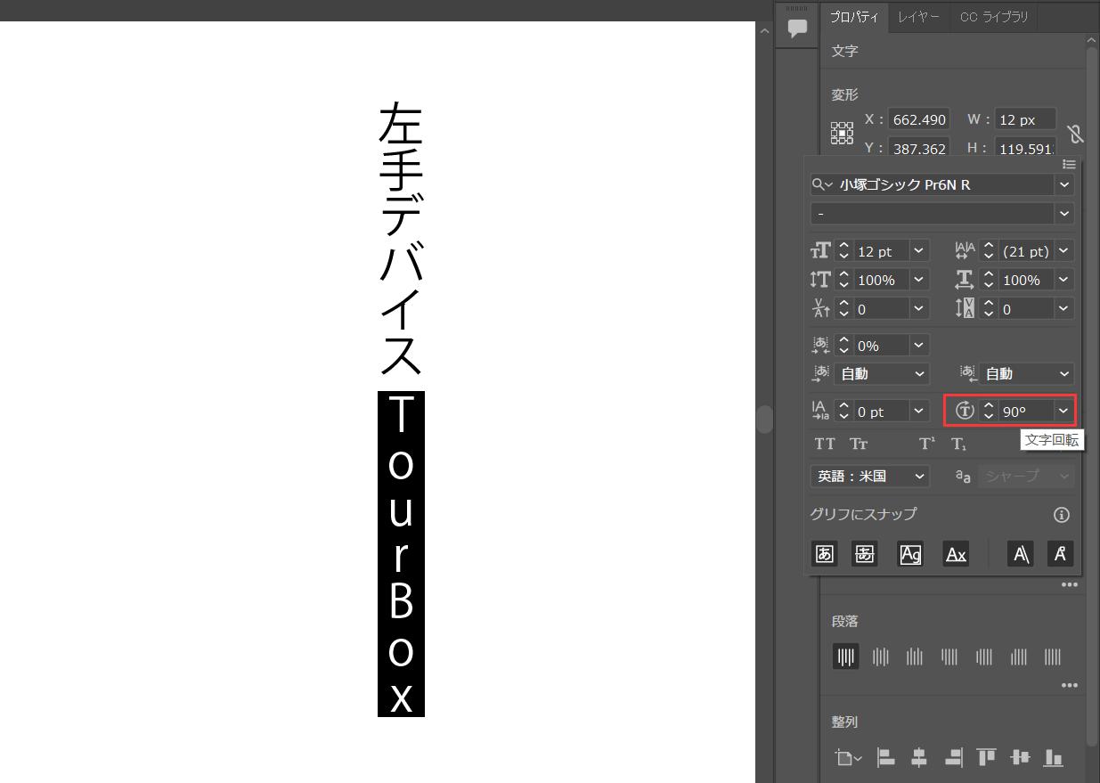The image size is (1100, 783).
Task: Click the X position input field showing 662.490
Action: coord(918,119)
